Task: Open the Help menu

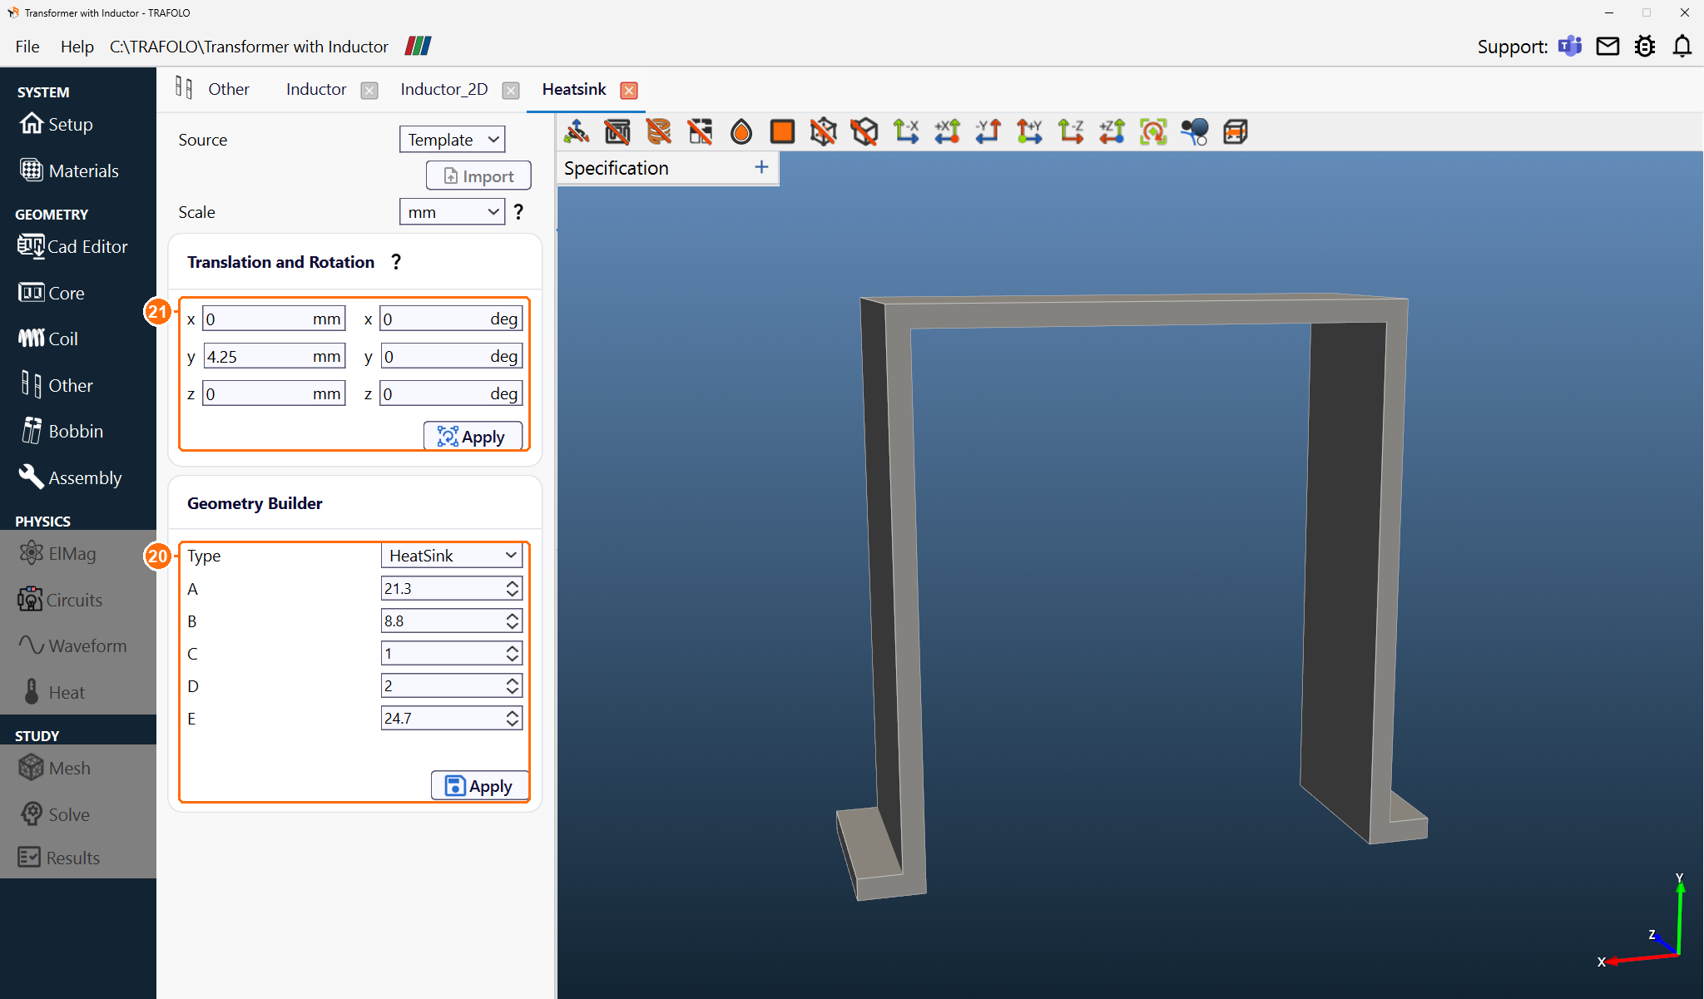Action: click(77, 47)
